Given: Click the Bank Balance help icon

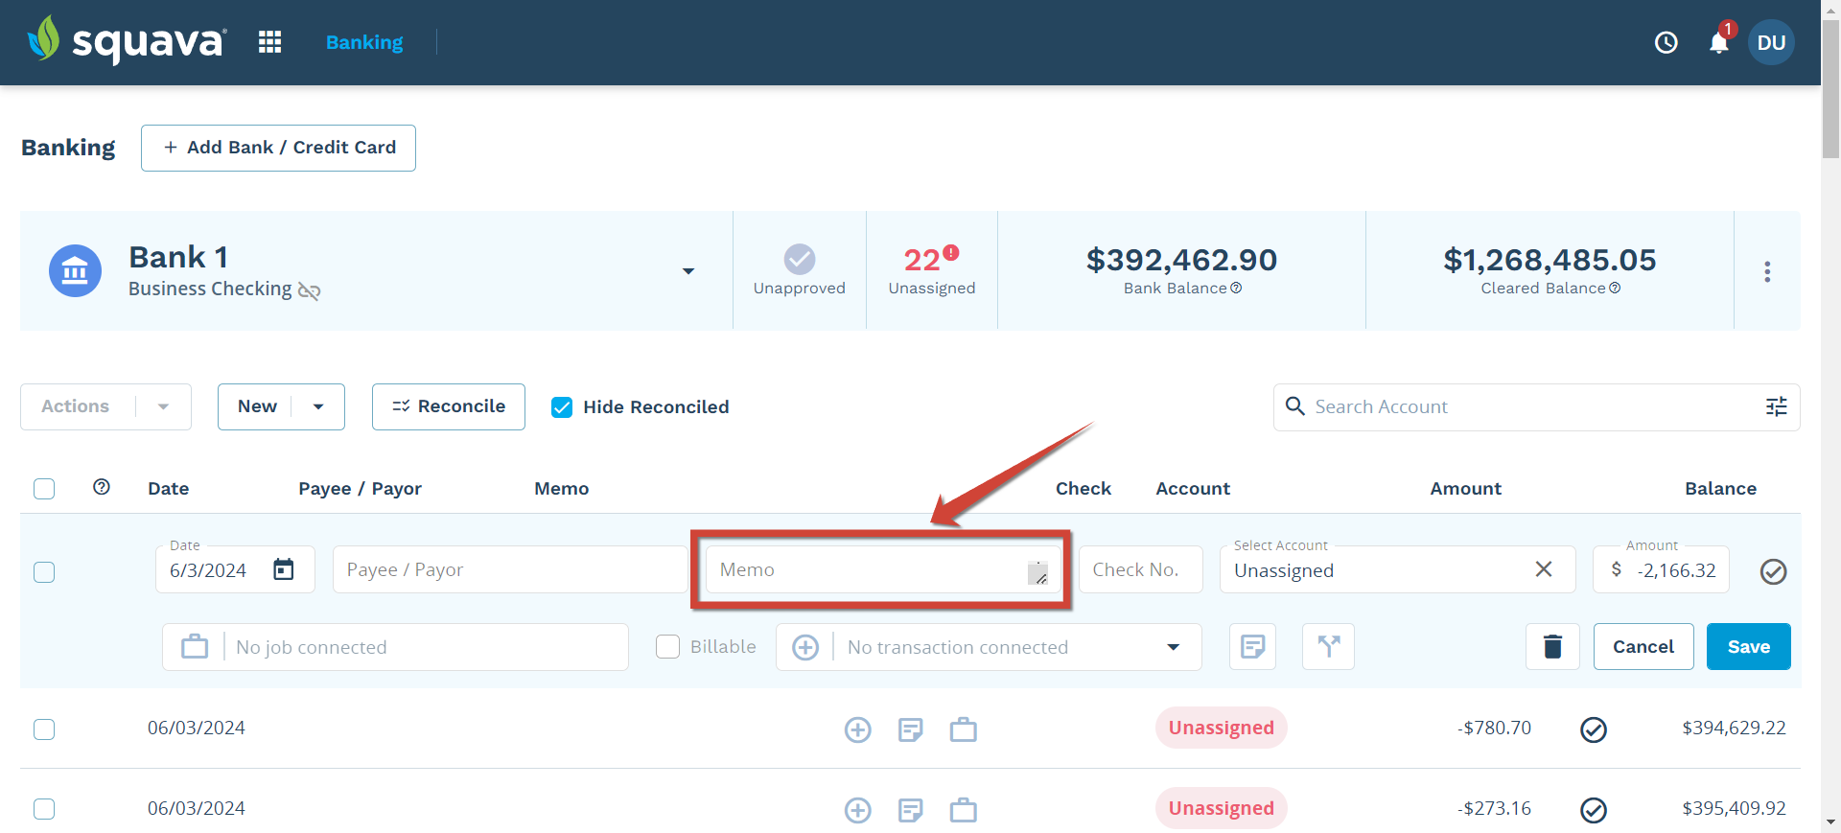Looking at the screenshot, I should 1236,289.
